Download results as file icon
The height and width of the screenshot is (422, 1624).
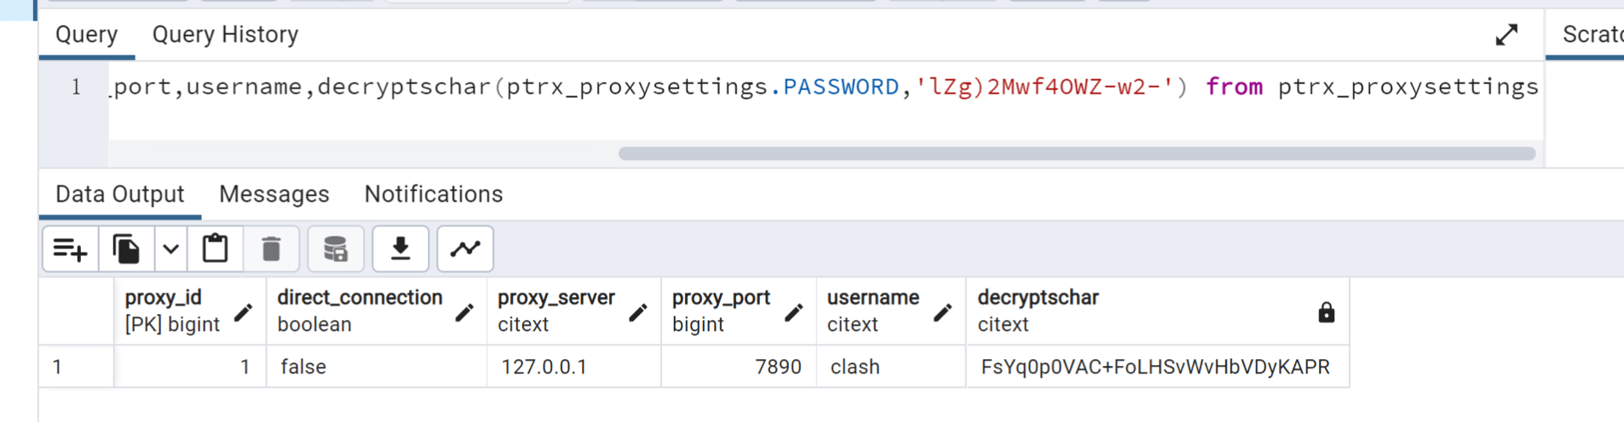[400, 249]
